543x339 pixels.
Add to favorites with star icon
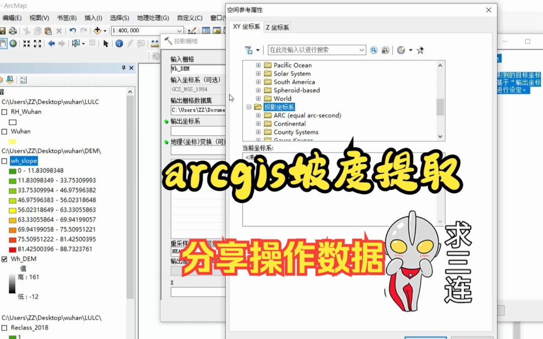pyautogui.click(x=420, y=50)
